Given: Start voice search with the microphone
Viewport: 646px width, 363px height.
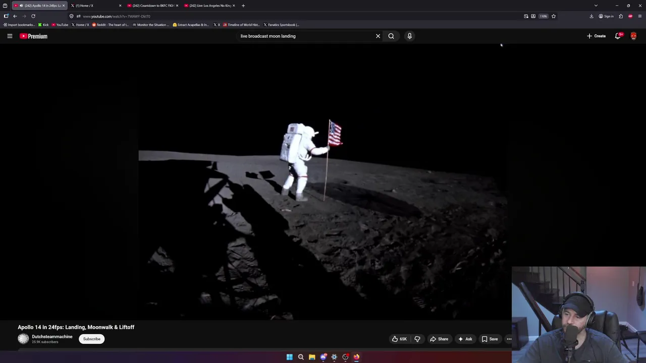Looking at the screenshot, I should (x=409, y=36).
